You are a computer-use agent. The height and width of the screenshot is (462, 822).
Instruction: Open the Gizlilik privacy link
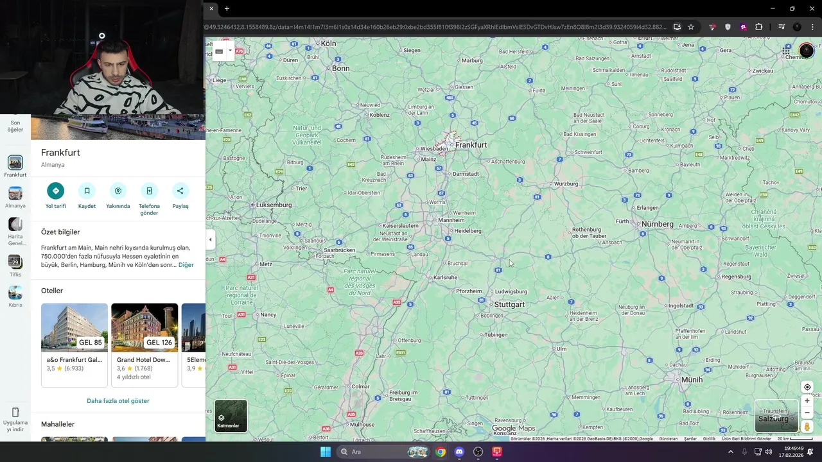coord(709,439)
